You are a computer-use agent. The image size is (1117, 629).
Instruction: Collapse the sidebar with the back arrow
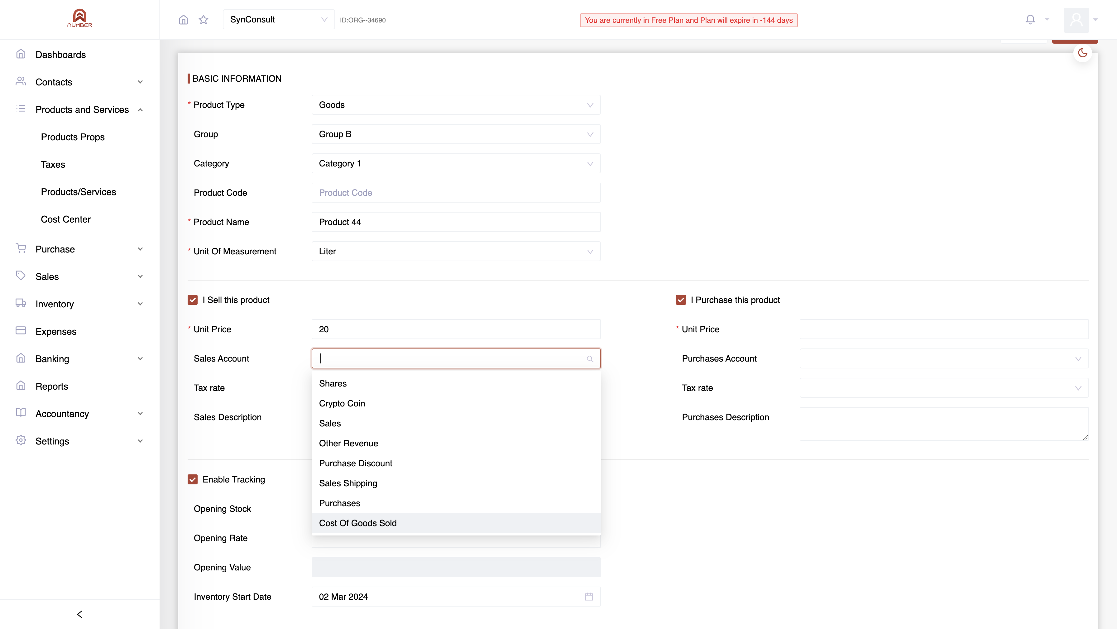tap(79, 614)
